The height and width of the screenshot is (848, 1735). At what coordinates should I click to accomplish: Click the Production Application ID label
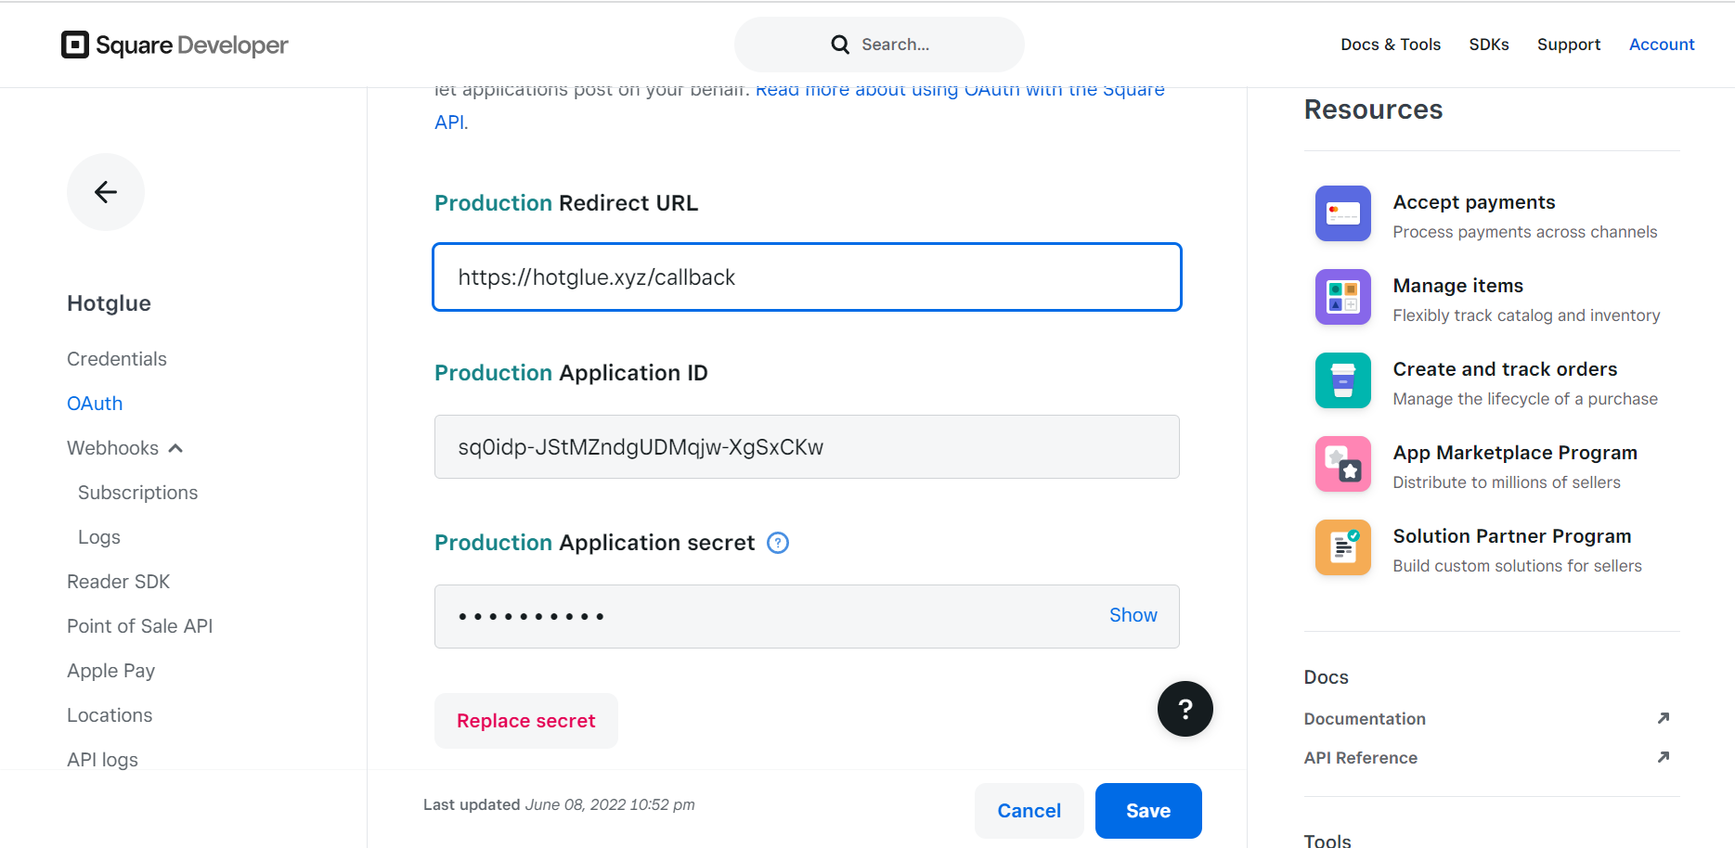click(571, 373)
